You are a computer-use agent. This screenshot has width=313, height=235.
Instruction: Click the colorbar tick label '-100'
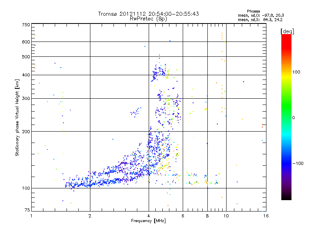pos(298,163)
